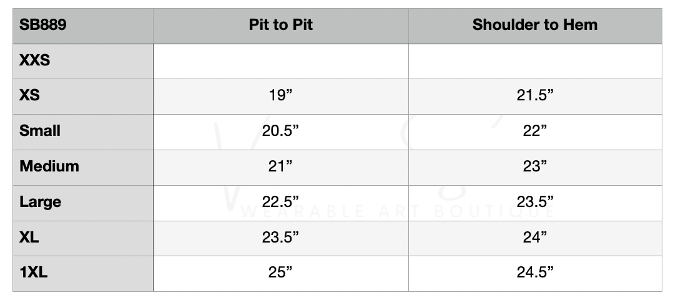
Task: Select the Medium size row label
Action: [49, 166]
